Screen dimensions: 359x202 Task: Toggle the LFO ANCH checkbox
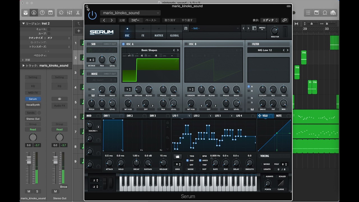200,160
